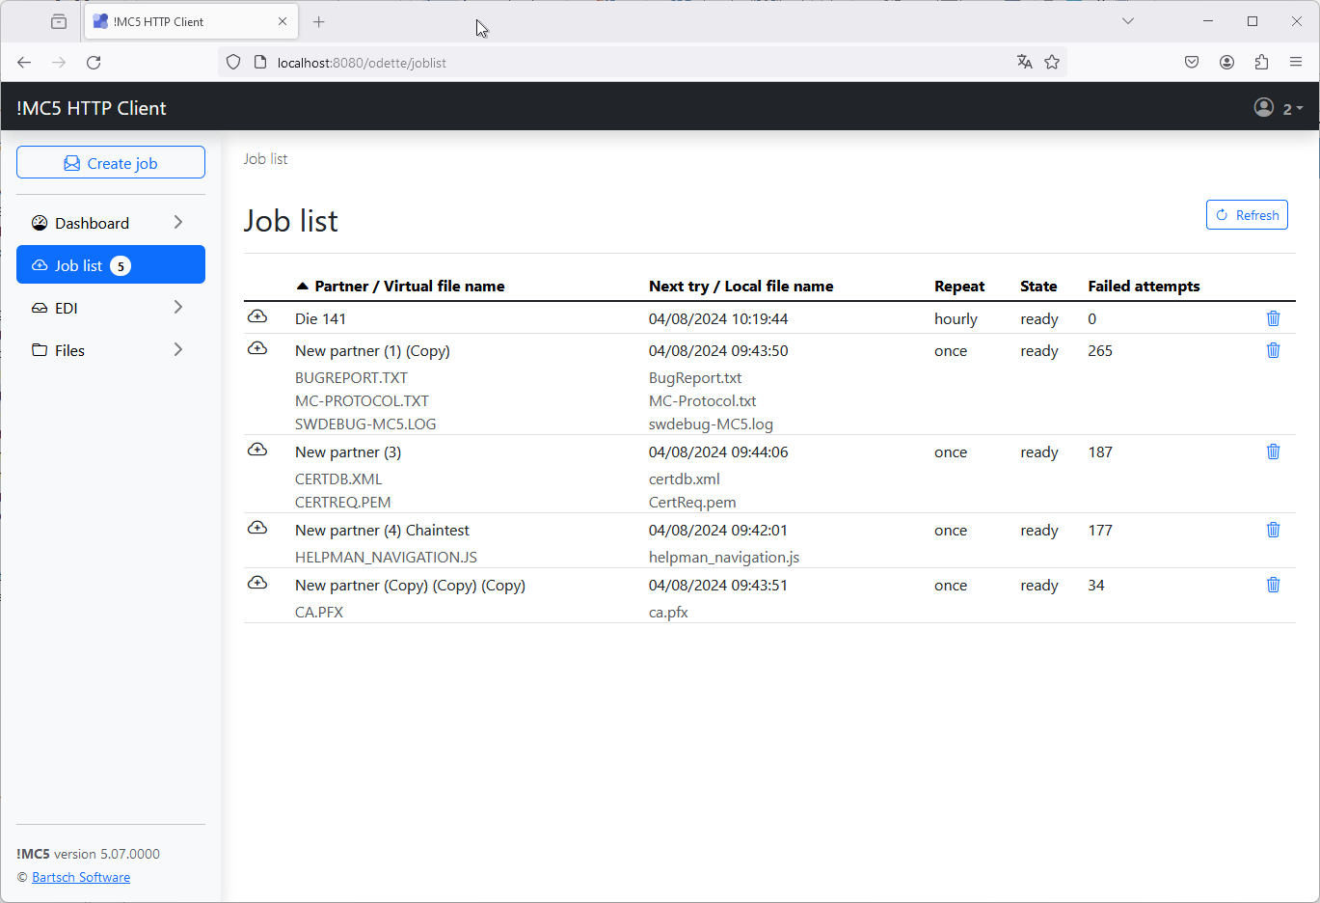1320x903 pixels.
Task: Open the Firefox hamburger application menu
Action: point(1296,62)
